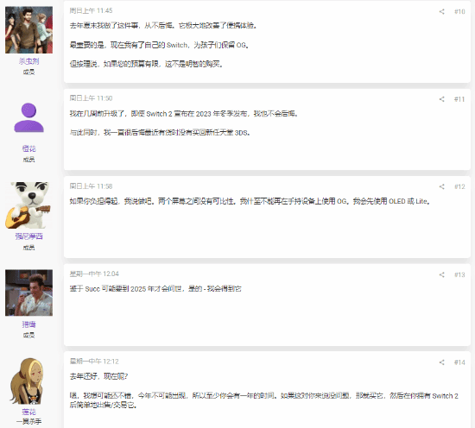Open the username 强尼摩西 profile link
The width and height of the screenshot is (475, 428).
pyautogui.click(x=28, y=236)
